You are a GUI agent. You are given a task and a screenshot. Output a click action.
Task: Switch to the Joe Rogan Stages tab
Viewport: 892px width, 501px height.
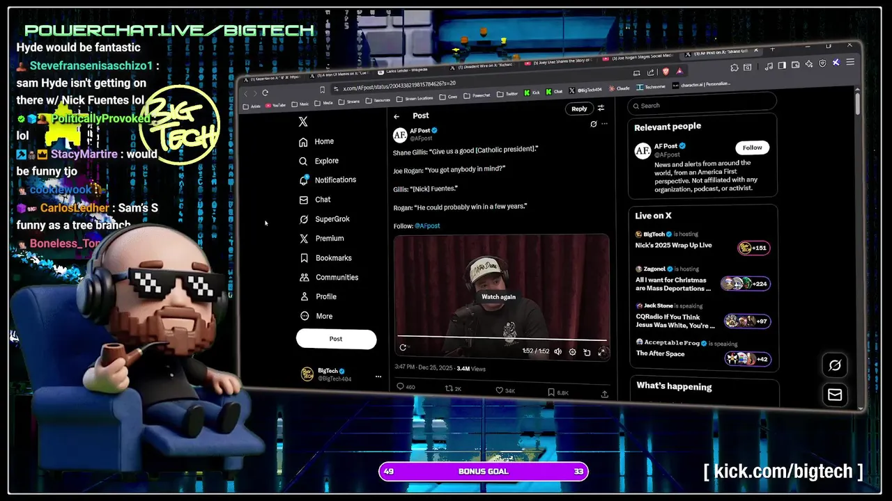tap(638, 56)
